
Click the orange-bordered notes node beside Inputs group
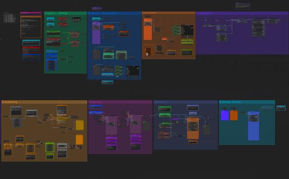(31, 27)
